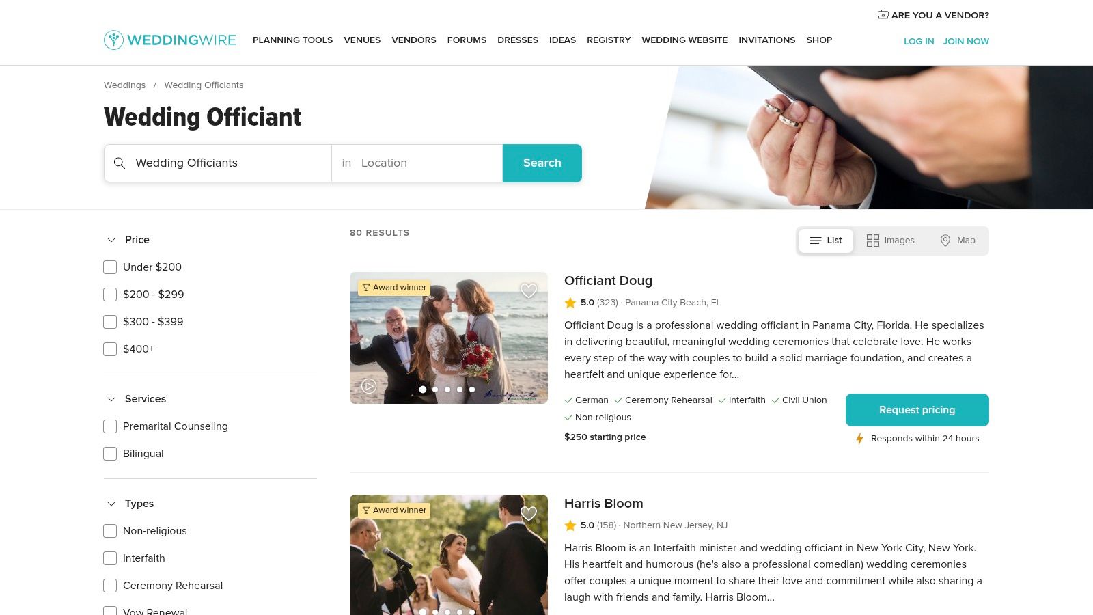Click the search magnifier icon
The height and width of the screenshot is (615, 1093).
tap(120, 163)
